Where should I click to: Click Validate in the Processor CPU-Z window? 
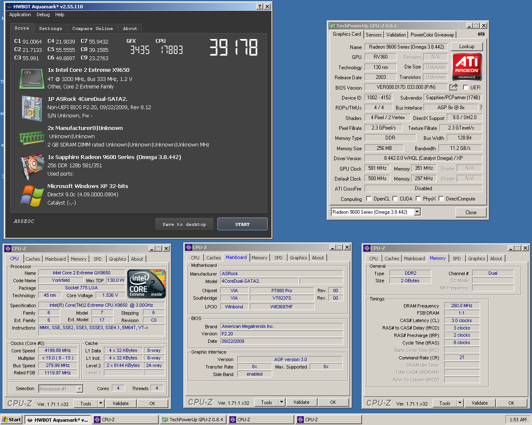(x=121, y=403)
